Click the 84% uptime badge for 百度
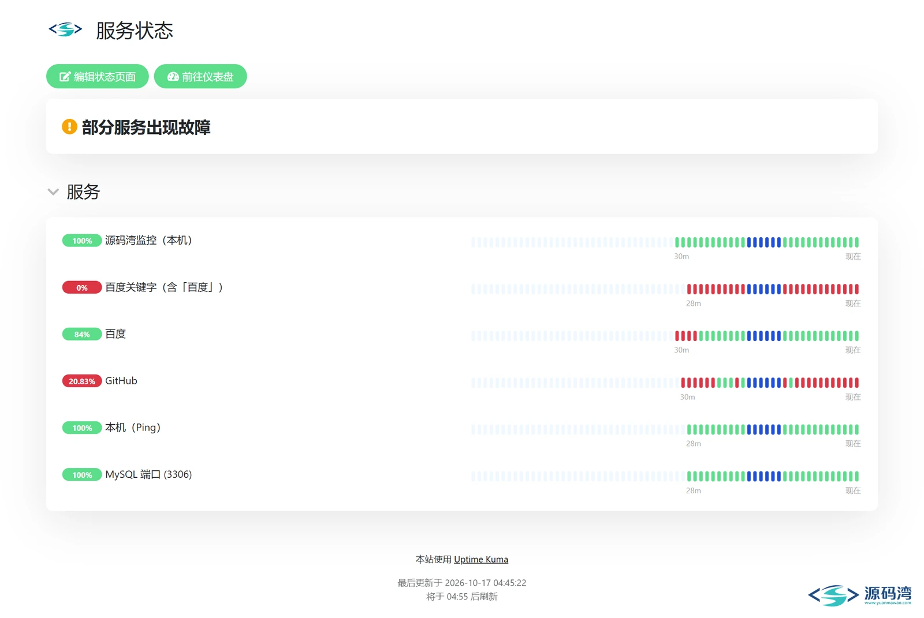 [x=82, y=334]
